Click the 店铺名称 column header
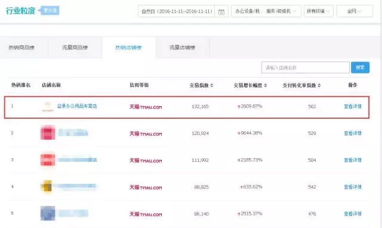Screen dimensions: 382x228 tap(51, 85)
